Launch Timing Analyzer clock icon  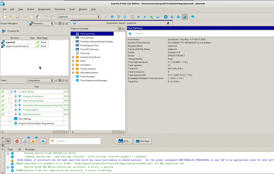(166, 17)
